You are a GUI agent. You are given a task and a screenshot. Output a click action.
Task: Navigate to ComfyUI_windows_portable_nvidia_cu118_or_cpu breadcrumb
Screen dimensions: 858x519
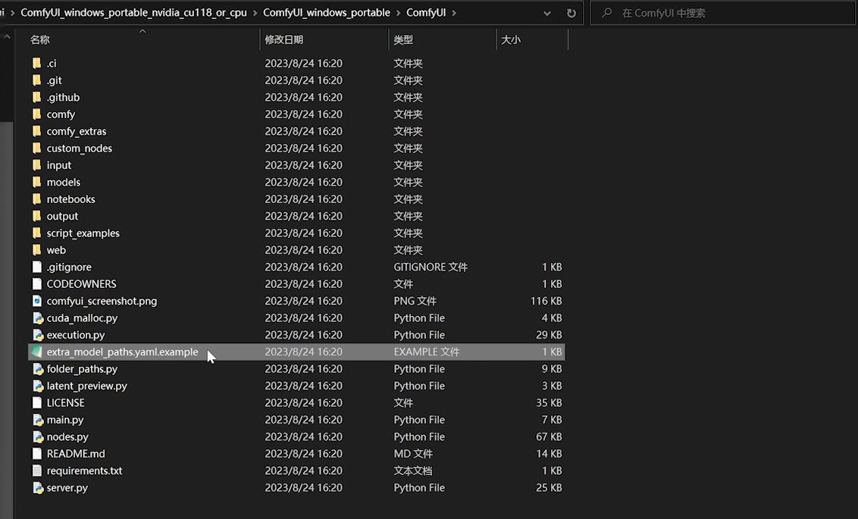click(x=133, y=13)
